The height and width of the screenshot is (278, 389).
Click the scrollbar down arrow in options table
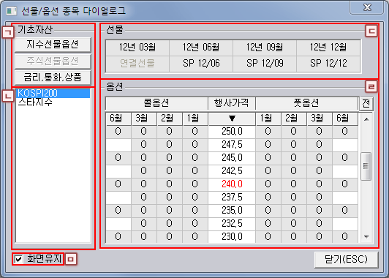(x=366, y=237)
